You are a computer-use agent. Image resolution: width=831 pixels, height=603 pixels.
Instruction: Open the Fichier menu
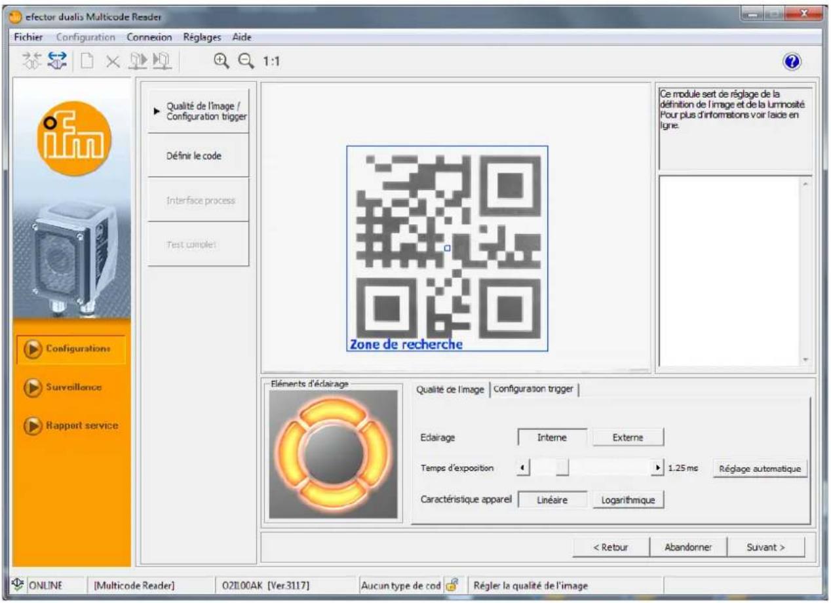27,38
